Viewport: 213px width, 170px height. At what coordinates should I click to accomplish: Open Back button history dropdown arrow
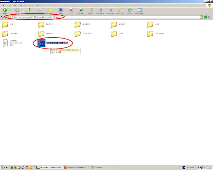(11, 11)
